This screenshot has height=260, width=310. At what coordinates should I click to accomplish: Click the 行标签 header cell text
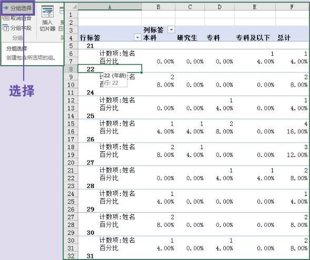(x=90, y=37)
